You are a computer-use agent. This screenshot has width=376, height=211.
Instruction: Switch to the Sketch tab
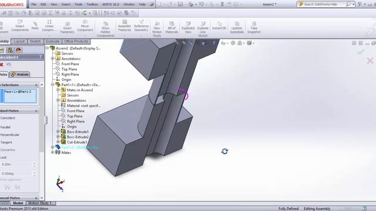[35, 42]
